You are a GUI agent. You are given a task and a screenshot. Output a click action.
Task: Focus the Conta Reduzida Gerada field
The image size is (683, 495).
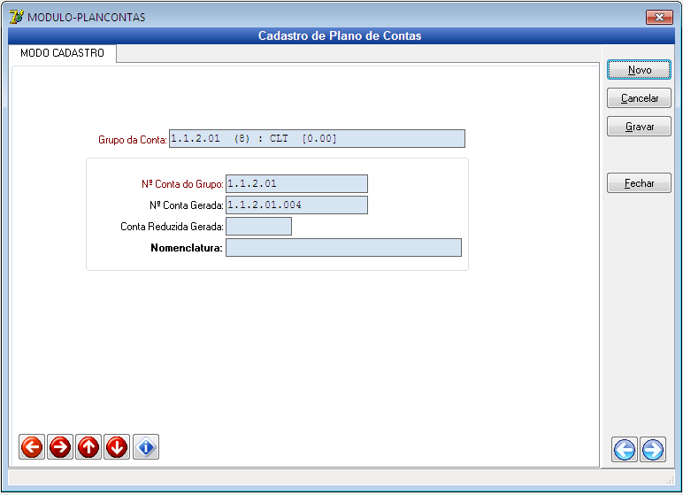point(258,226)
